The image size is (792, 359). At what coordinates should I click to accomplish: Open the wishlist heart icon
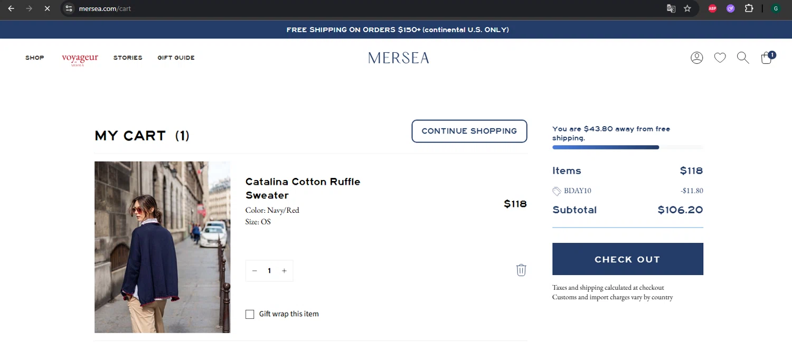(720, 58)
